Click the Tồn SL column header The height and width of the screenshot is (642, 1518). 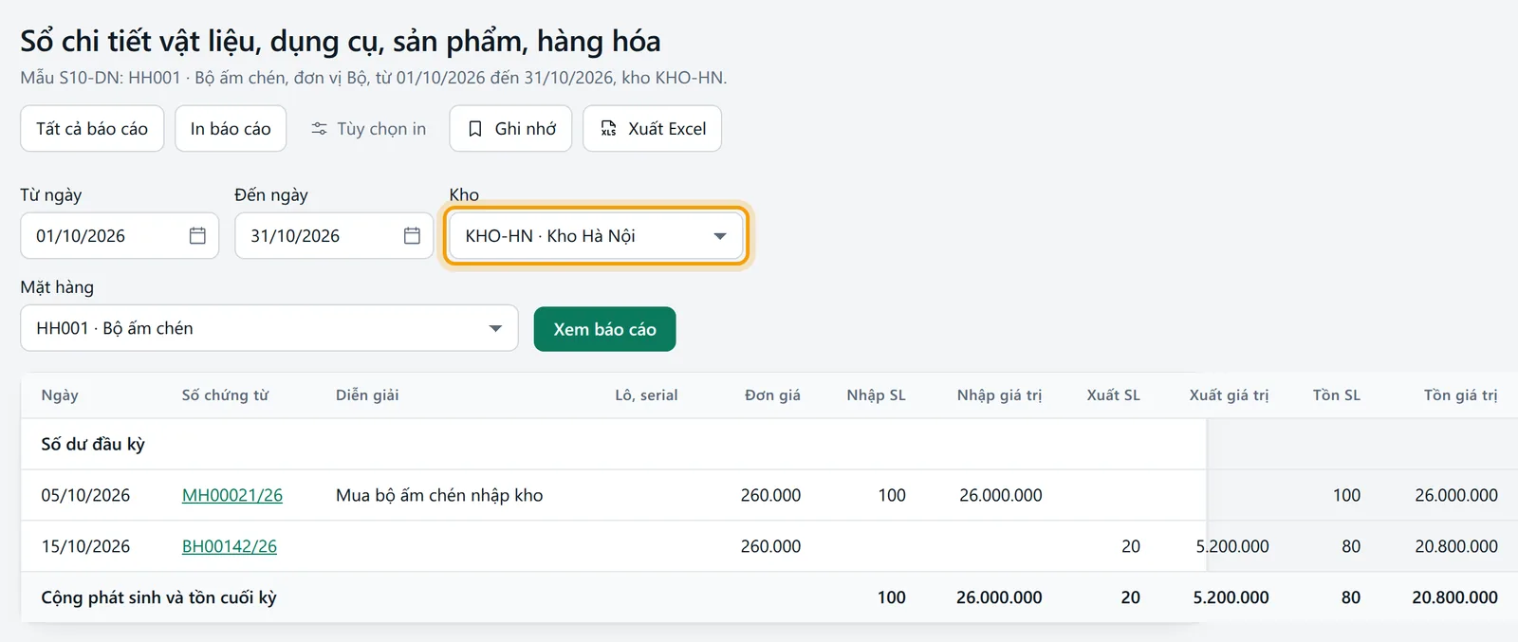(1337, 395)
